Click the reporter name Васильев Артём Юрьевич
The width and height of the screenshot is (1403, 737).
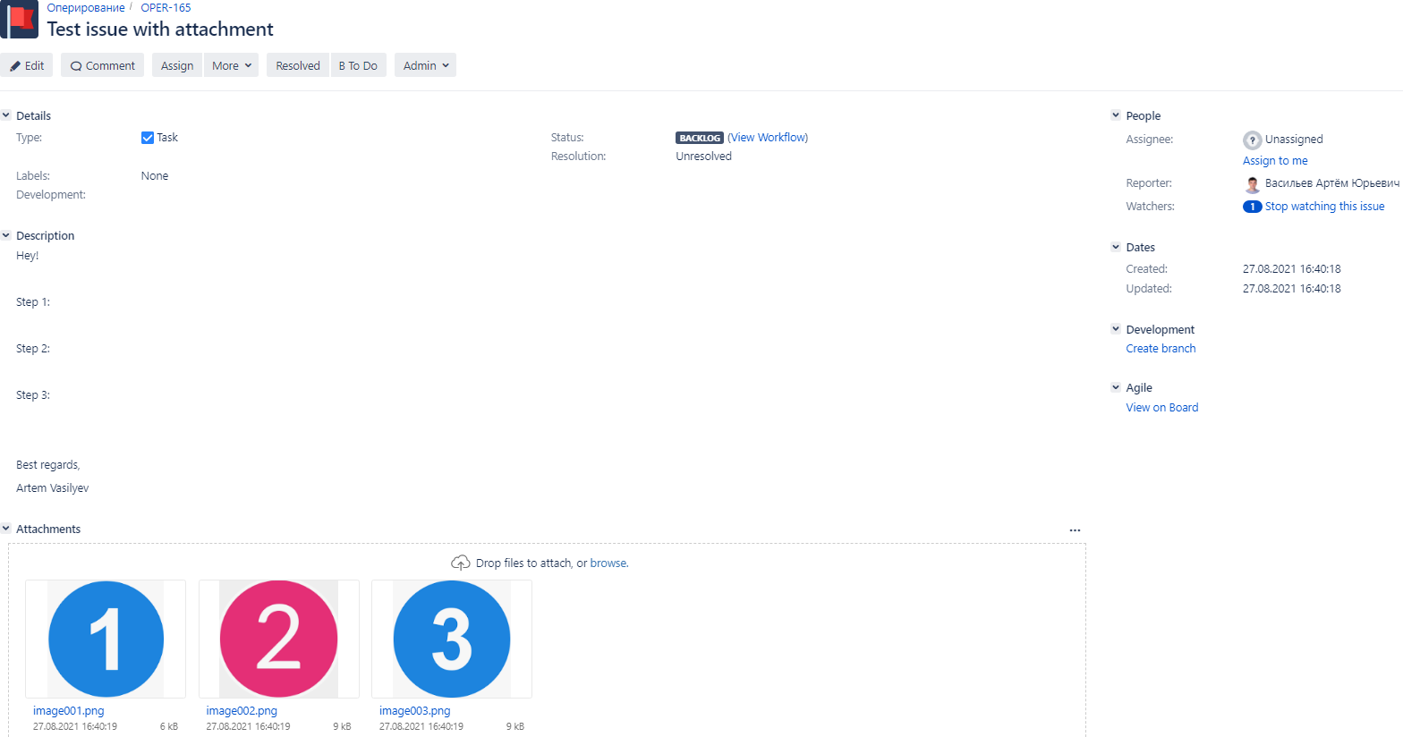coord(1332,183)
